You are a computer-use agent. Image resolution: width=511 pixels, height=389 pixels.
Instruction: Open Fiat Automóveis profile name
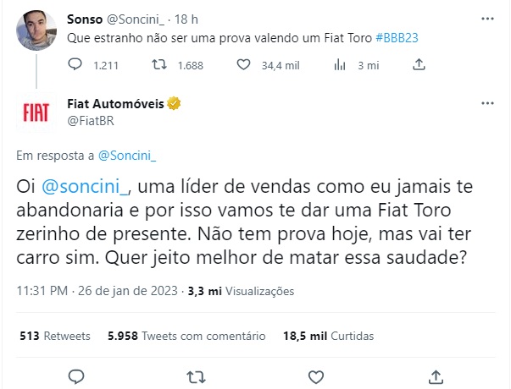(114, 104)
